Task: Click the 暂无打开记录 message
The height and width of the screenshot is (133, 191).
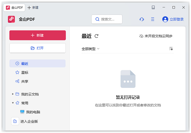Action: point(128,97)
